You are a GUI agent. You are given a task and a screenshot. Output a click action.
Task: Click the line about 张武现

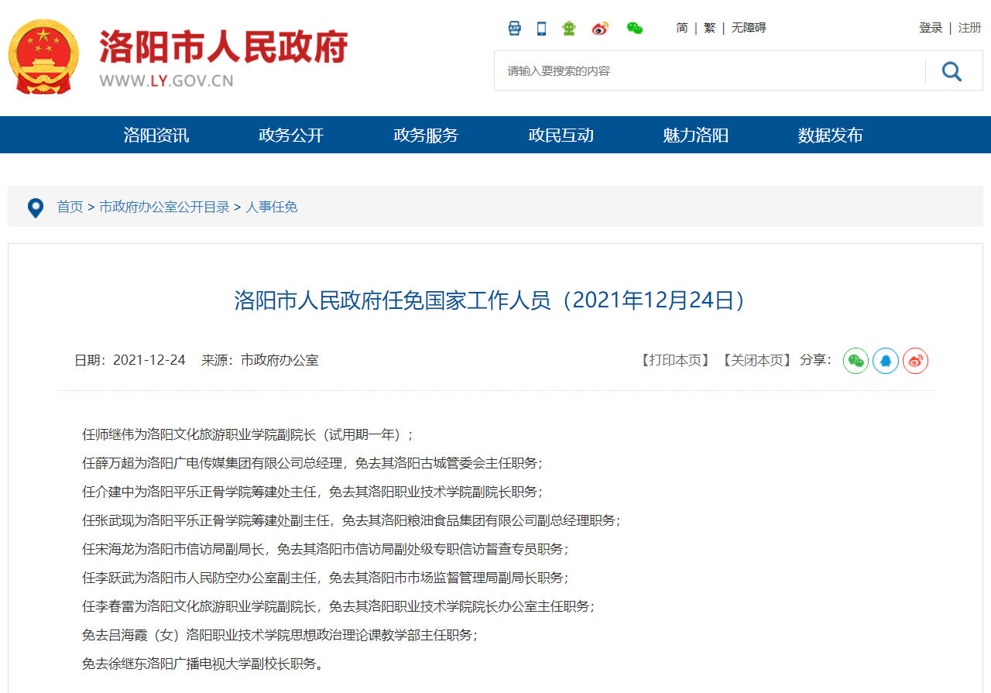(x=351, y=520)
